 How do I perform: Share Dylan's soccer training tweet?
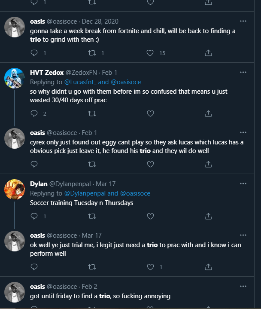coord(208,216)
